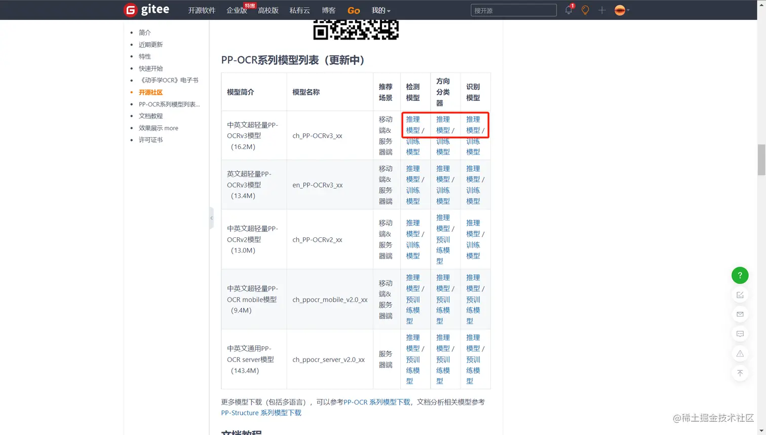Click the en_PP-OCRv3_xx model name cell
Viewport: 766px width, 435px height.
pyautogui.click(x=330, y=185)
